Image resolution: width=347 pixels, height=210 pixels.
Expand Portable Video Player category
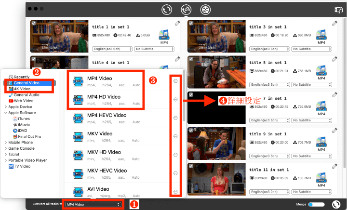pyautogui.click(x=6, y=160)
